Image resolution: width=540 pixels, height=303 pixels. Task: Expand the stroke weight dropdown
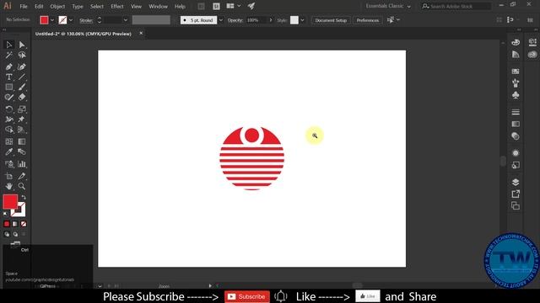point(126,20)
